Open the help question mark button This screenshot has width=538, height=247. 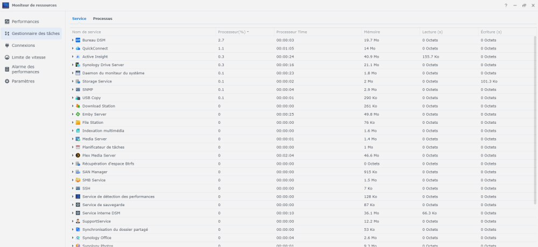tap(506, 5)
